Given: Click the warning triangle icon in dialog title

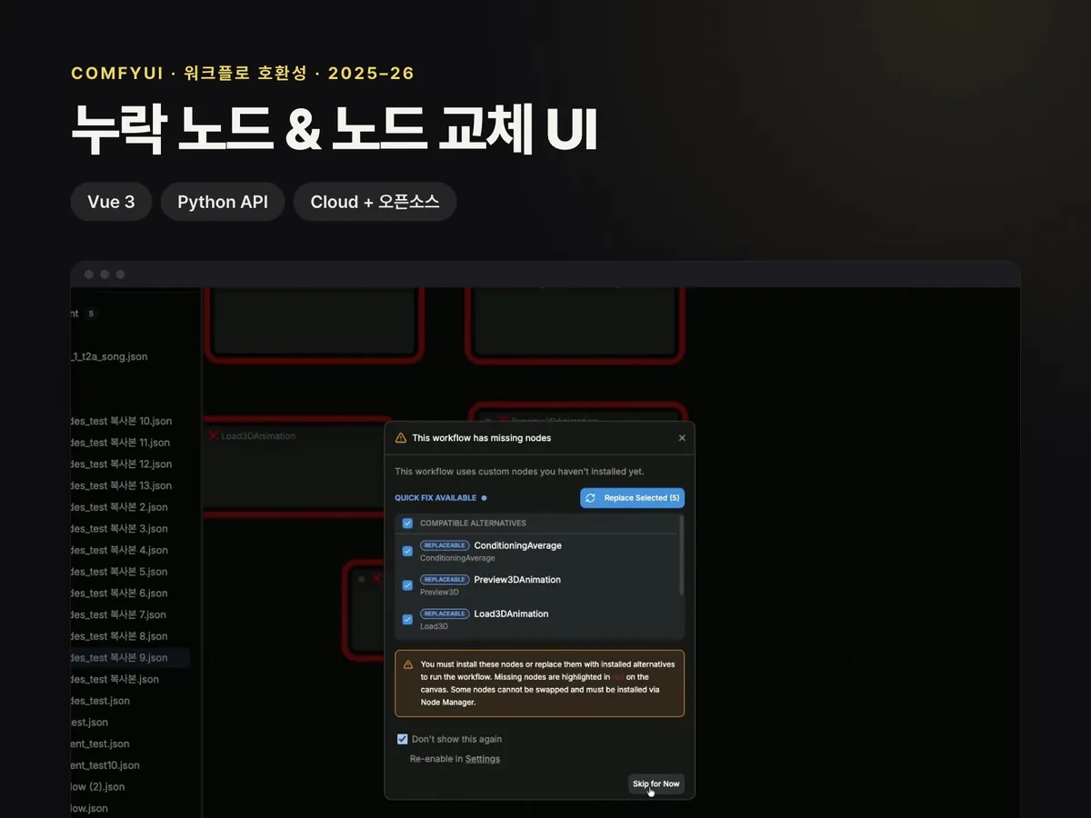Looking at the screenshot, I should [401, 437].
